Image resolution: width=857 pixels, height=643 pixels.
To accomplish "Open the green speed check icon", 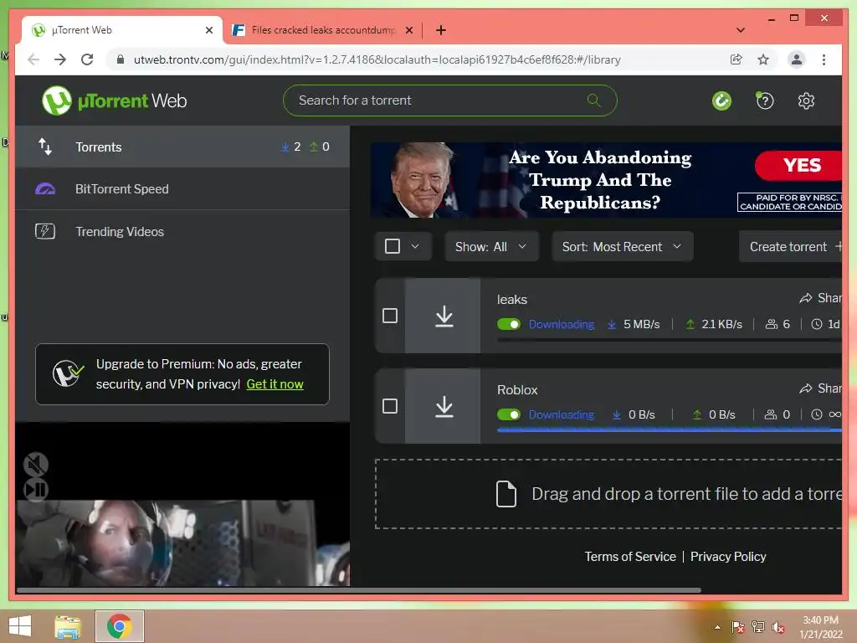I will pyautogui.click(x=721, y=100).
